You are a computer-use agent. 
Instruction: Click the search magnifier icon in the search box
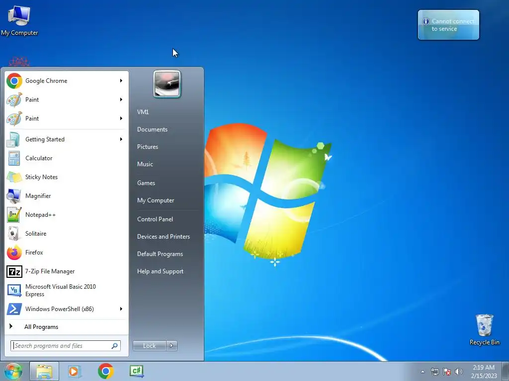(x=115, y=346)
